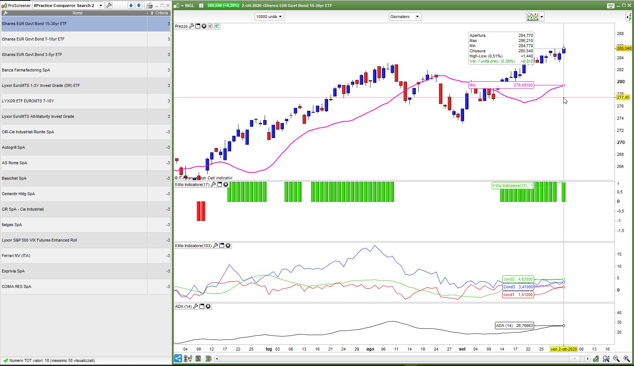Close the ADX (14) panel

tap(208, 306)
